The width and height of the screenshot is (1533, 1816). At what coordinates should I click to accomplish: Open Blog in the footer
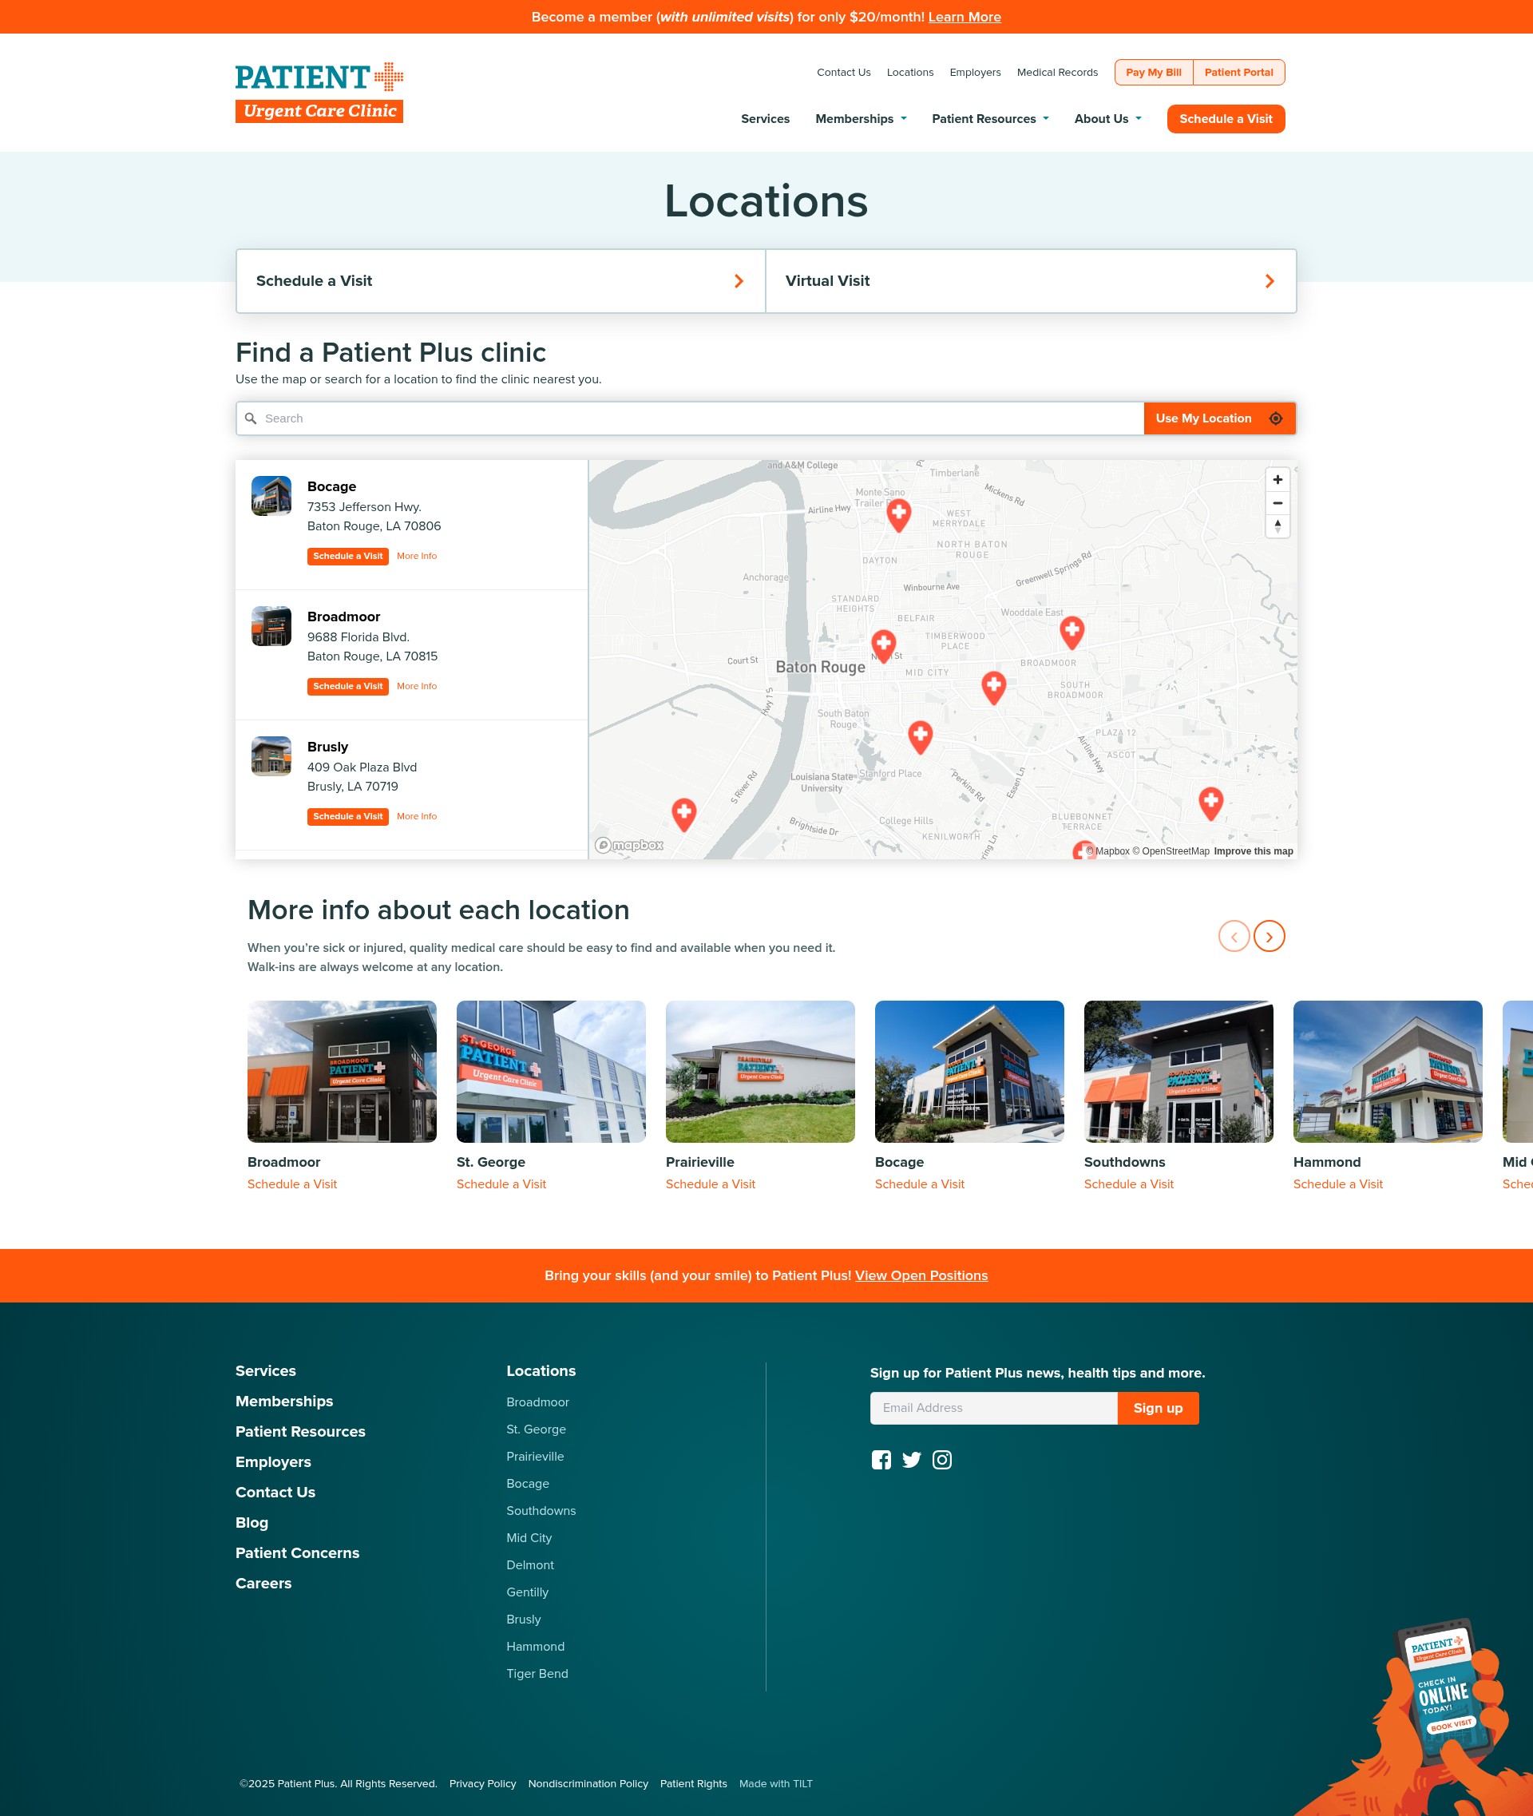252,1522
